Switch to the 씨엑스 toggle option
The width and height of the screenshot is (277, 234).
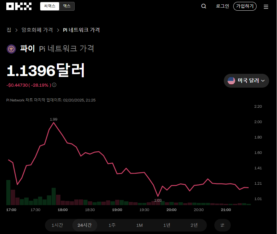point(50,6)
